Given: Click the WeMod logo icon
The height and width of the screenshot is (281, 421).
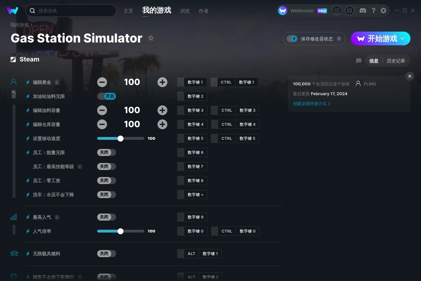Looking at the screenshot, I should pos(13,11).
